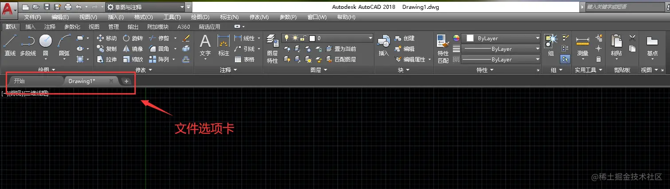The image size is (670, 189).
Task: Expand the Utilities (实用工具) panel
Action: [x=588, y=70]
